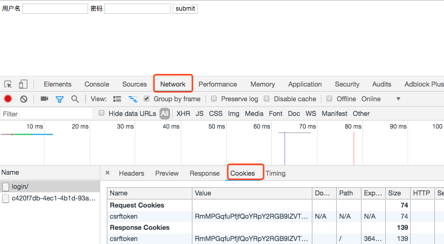Viewport: 444px width, 244px height.
Task: Show overview waterfall view icon
Action: (133, 99)
